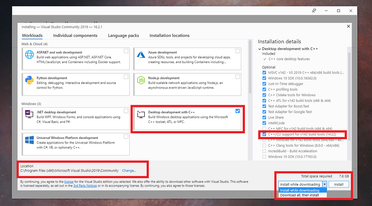Click the install path C:\Program Files (x86) text
This screenshot has width=372, height=206.
(69, 171)
